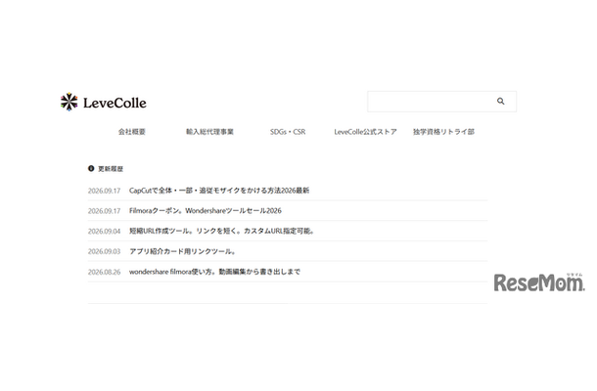
Task: Open the LeveColle公式ストア menu item
Action: [x=365, y=132]
